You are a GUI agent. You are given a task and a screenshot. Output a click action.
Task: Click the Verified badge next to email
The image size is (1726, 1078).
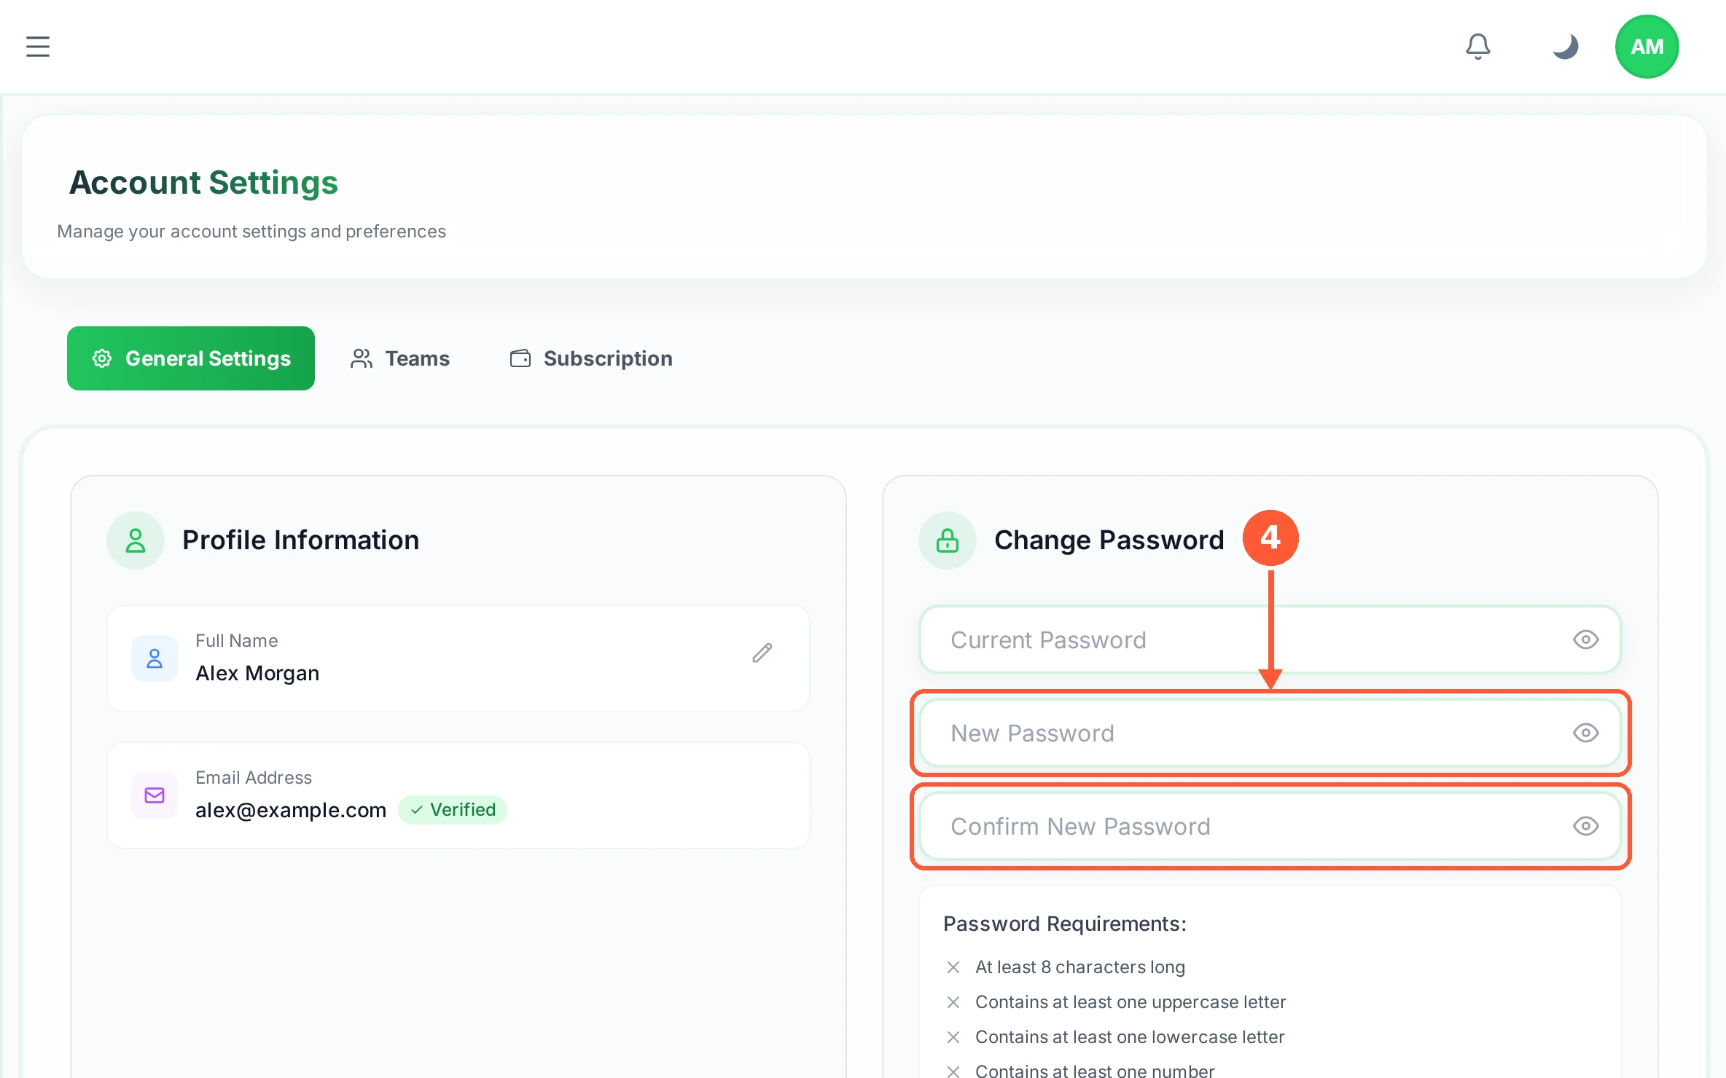point(453,810)
